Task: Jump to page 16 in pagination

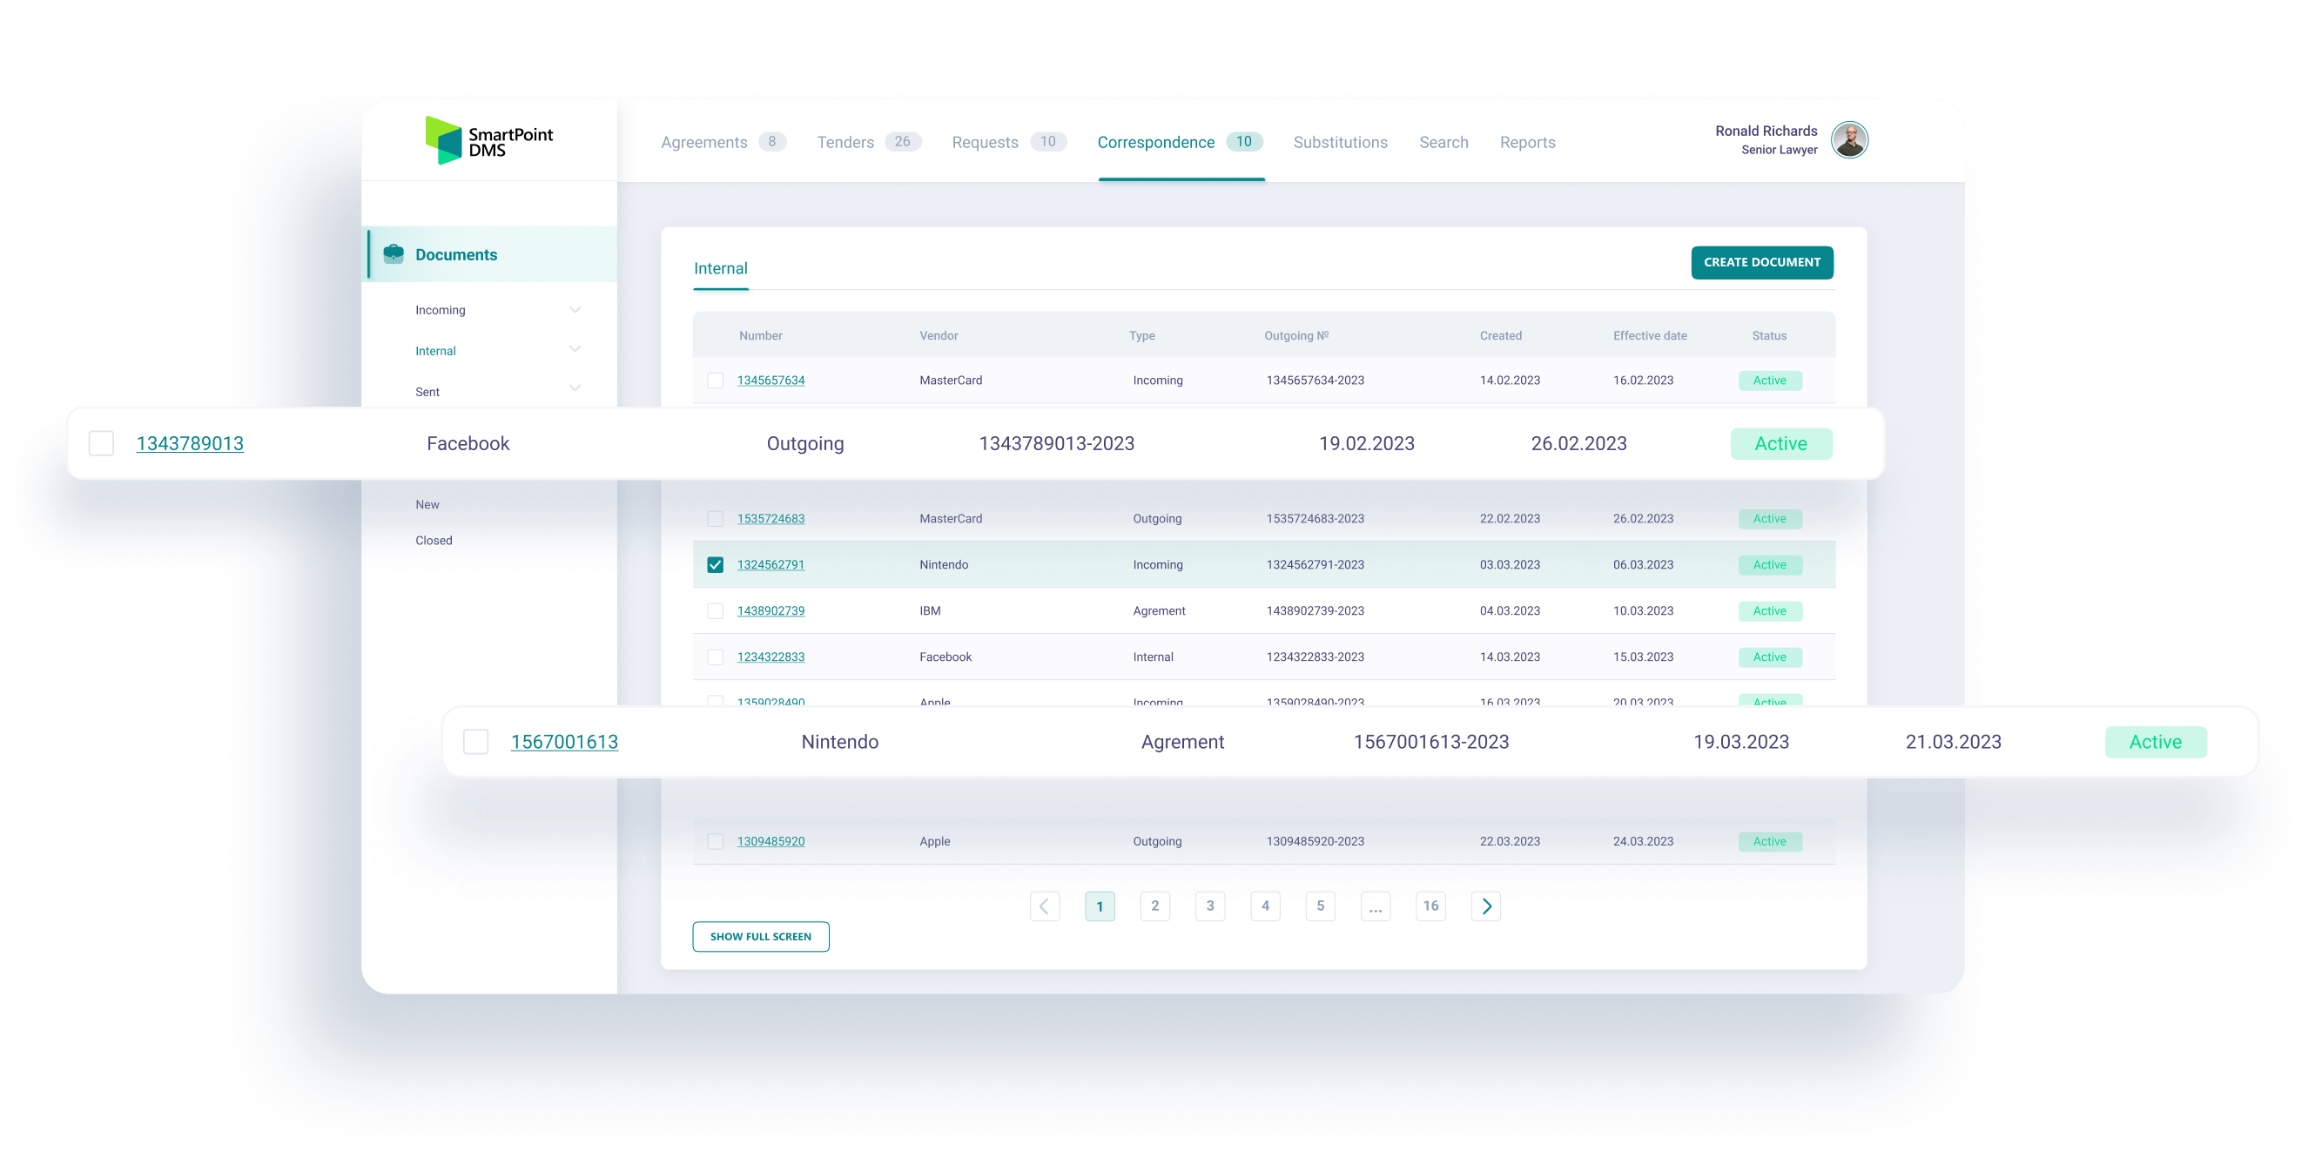Action: [x=1430, y=906]
